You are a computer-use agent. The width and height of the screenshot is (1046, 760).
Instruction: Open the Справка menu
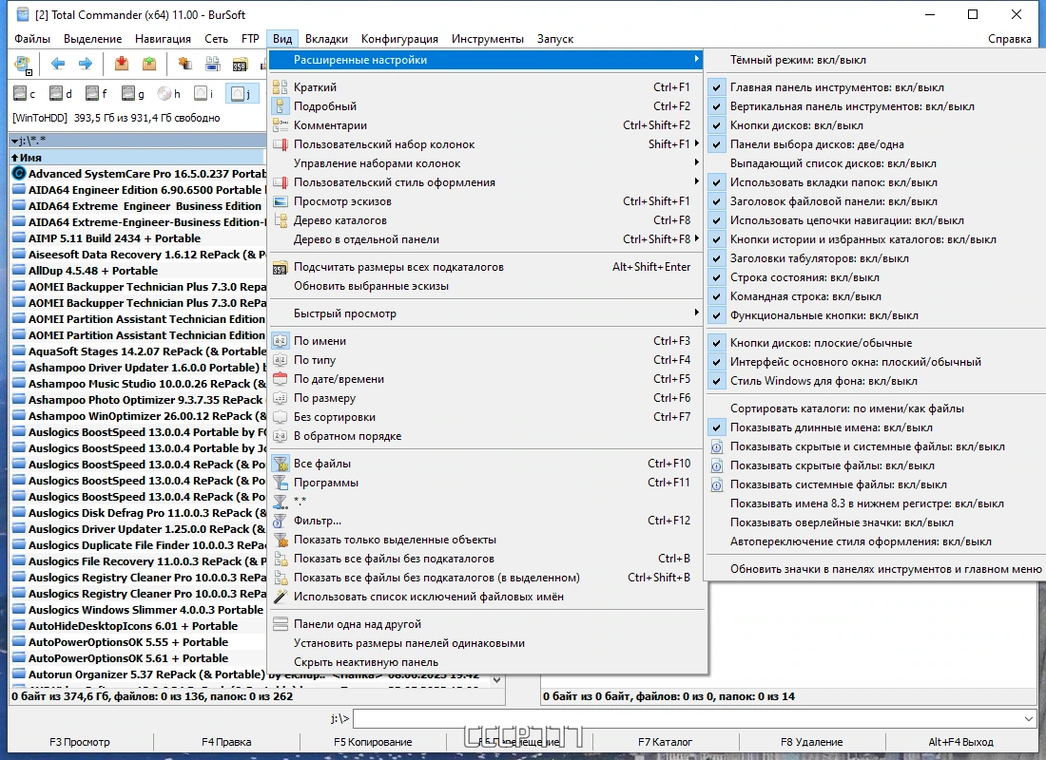click(1009, 39)
